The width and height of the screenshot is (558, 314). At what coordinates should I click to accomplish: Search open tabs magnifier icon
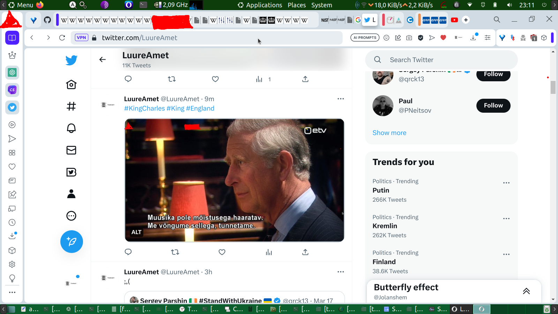pyautogui.click(x=497, y=20)
